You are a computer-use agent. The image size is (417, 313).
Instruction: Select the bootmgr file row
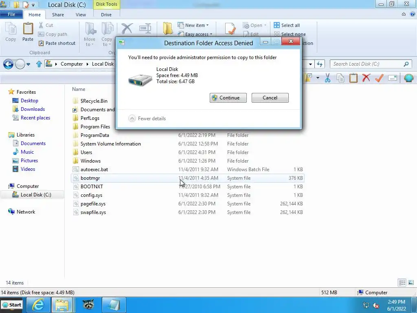(x=188, y=178)
